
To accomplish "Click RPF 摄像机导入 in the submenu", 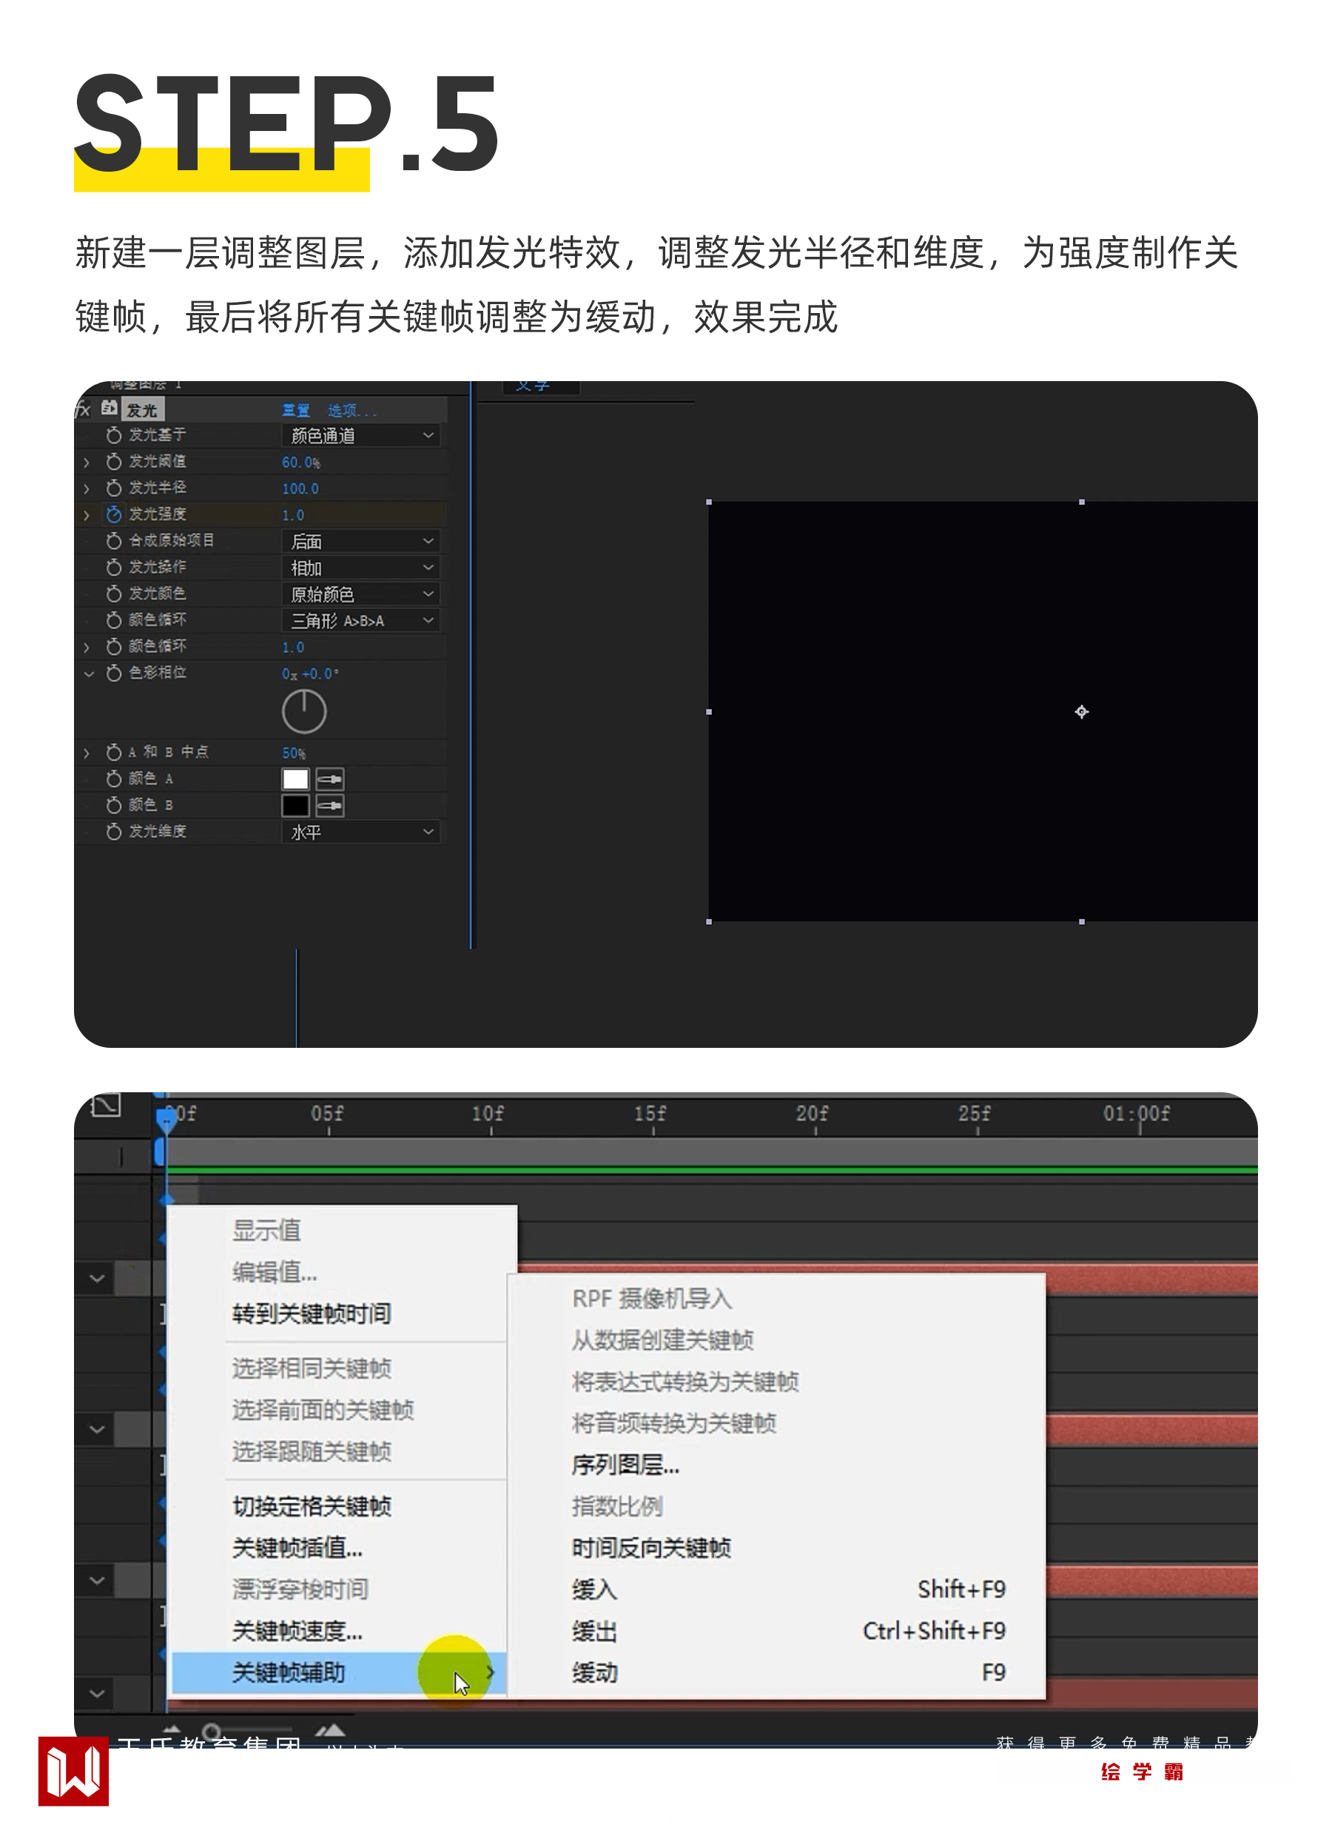I will pyautogui.click(x=651, y=1298).
